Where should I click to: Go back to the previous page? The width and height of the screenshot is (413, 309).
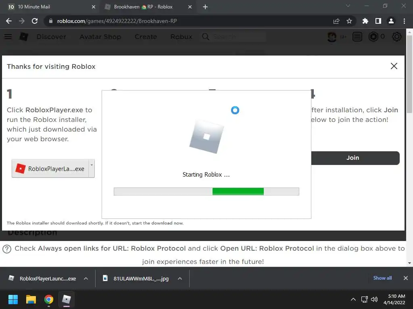(9, 21)
